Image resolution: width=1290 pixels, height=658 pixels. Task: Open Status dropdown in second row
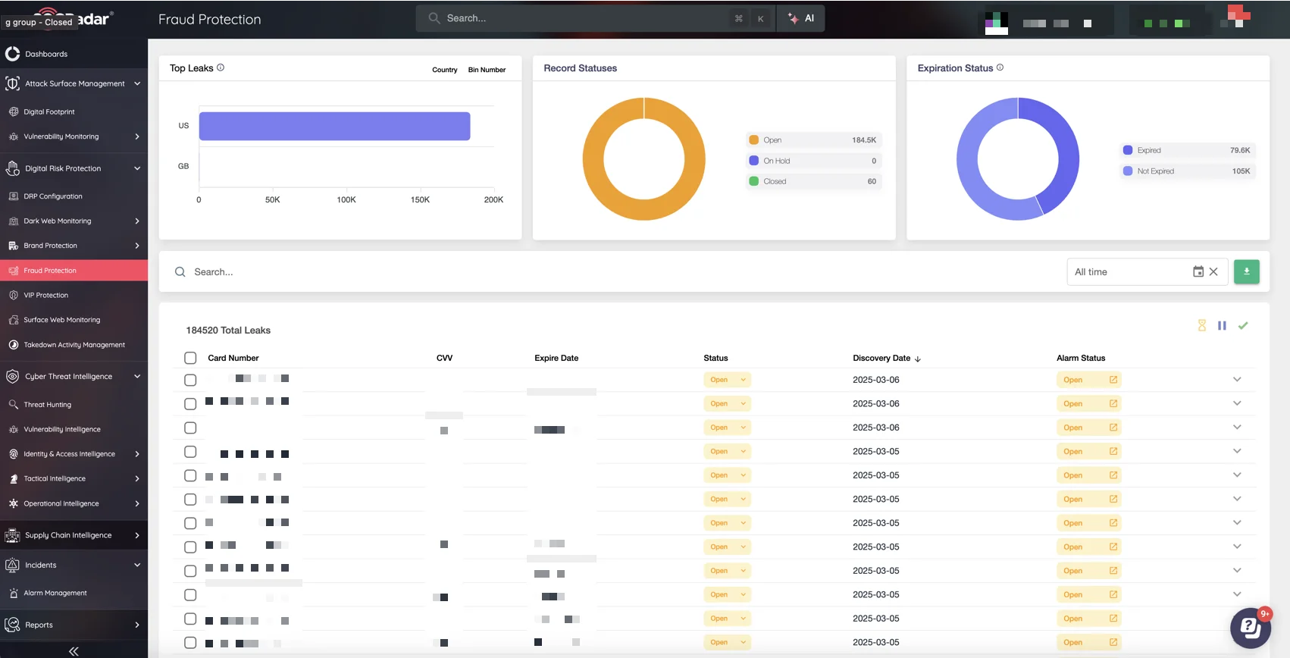pos(728,403)
